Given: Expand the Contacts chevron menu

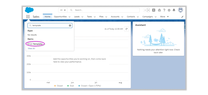Looking at the screenshot, I should 138,17.
